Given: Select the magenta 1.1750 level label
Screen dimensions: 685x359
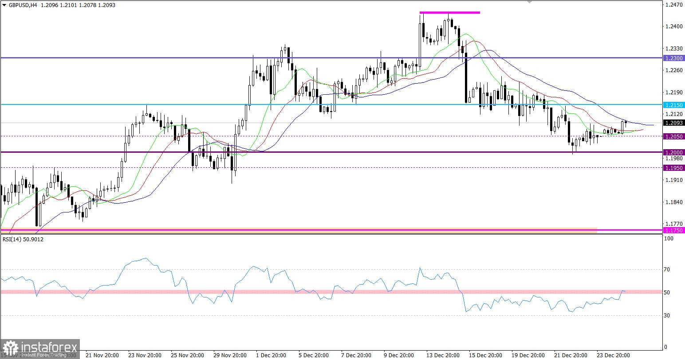Looking at the screenshot, I should pyautogui.click(x=674, y=230).
